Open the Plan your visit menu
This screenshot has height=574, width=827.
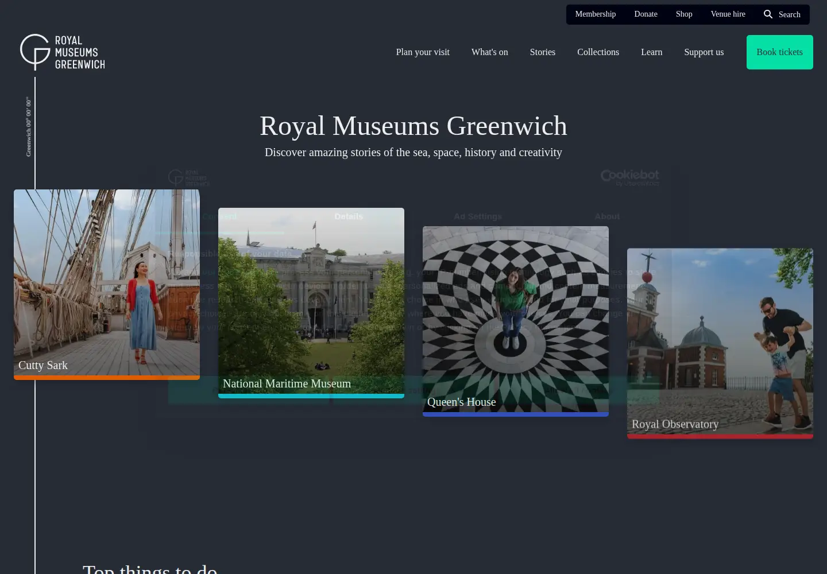coord(423,52)
